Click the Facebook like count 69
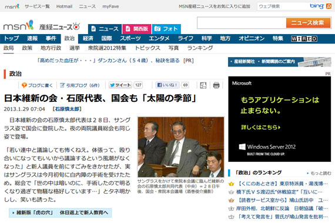 tap(185, 85)
